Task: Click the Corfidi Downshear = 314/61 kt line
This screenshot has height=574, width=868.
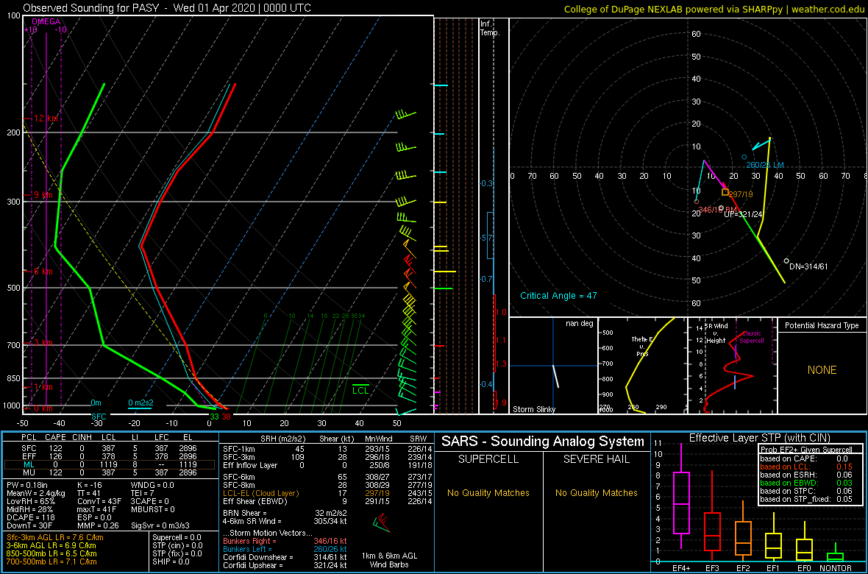Action: (285, 557)
